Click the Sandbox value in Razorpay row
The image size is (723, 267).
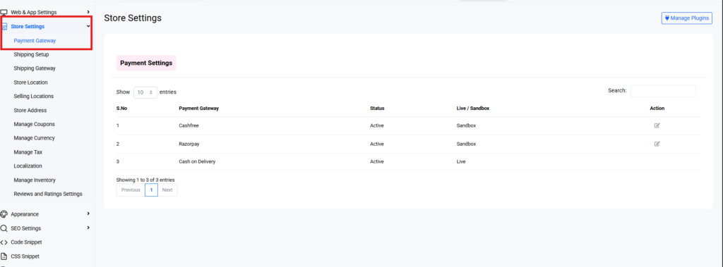[x=466, y=144]
